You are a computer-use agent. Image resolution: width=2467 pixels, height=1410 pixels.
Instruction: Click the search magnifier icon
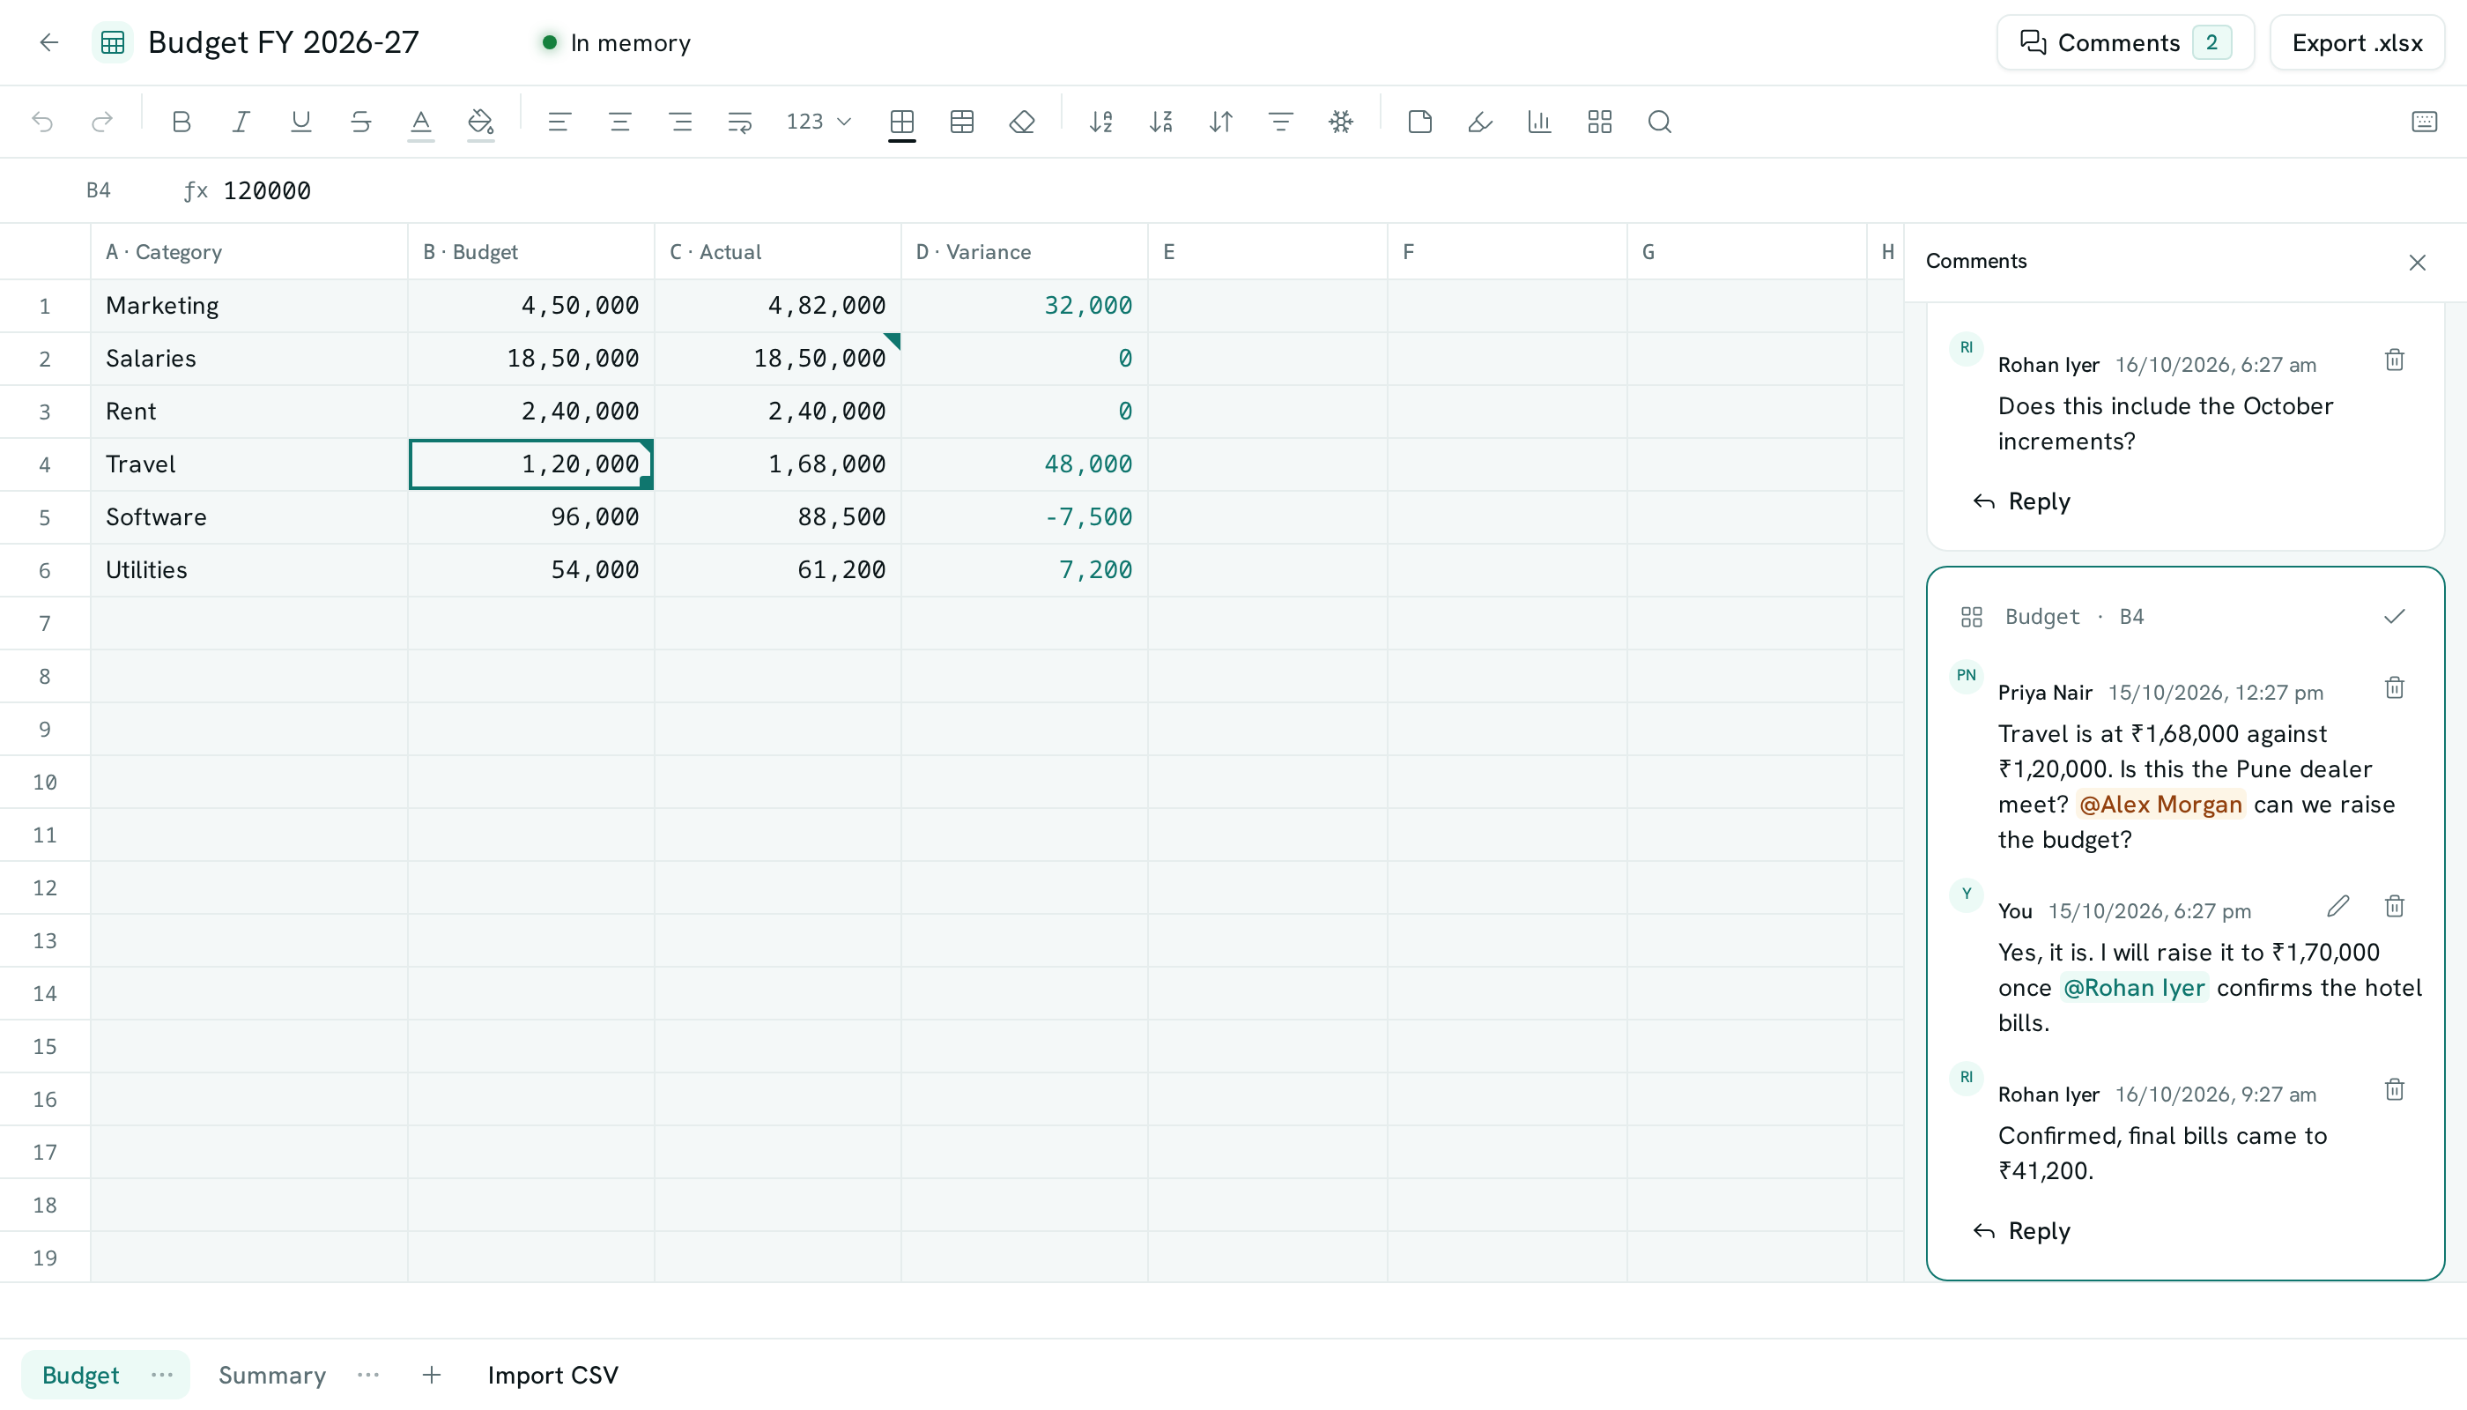pos(1660,122)
